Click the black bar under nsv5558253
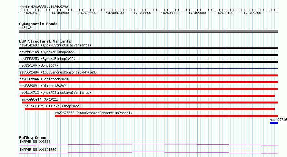This screenshot has height=157, width=287. 148,62
